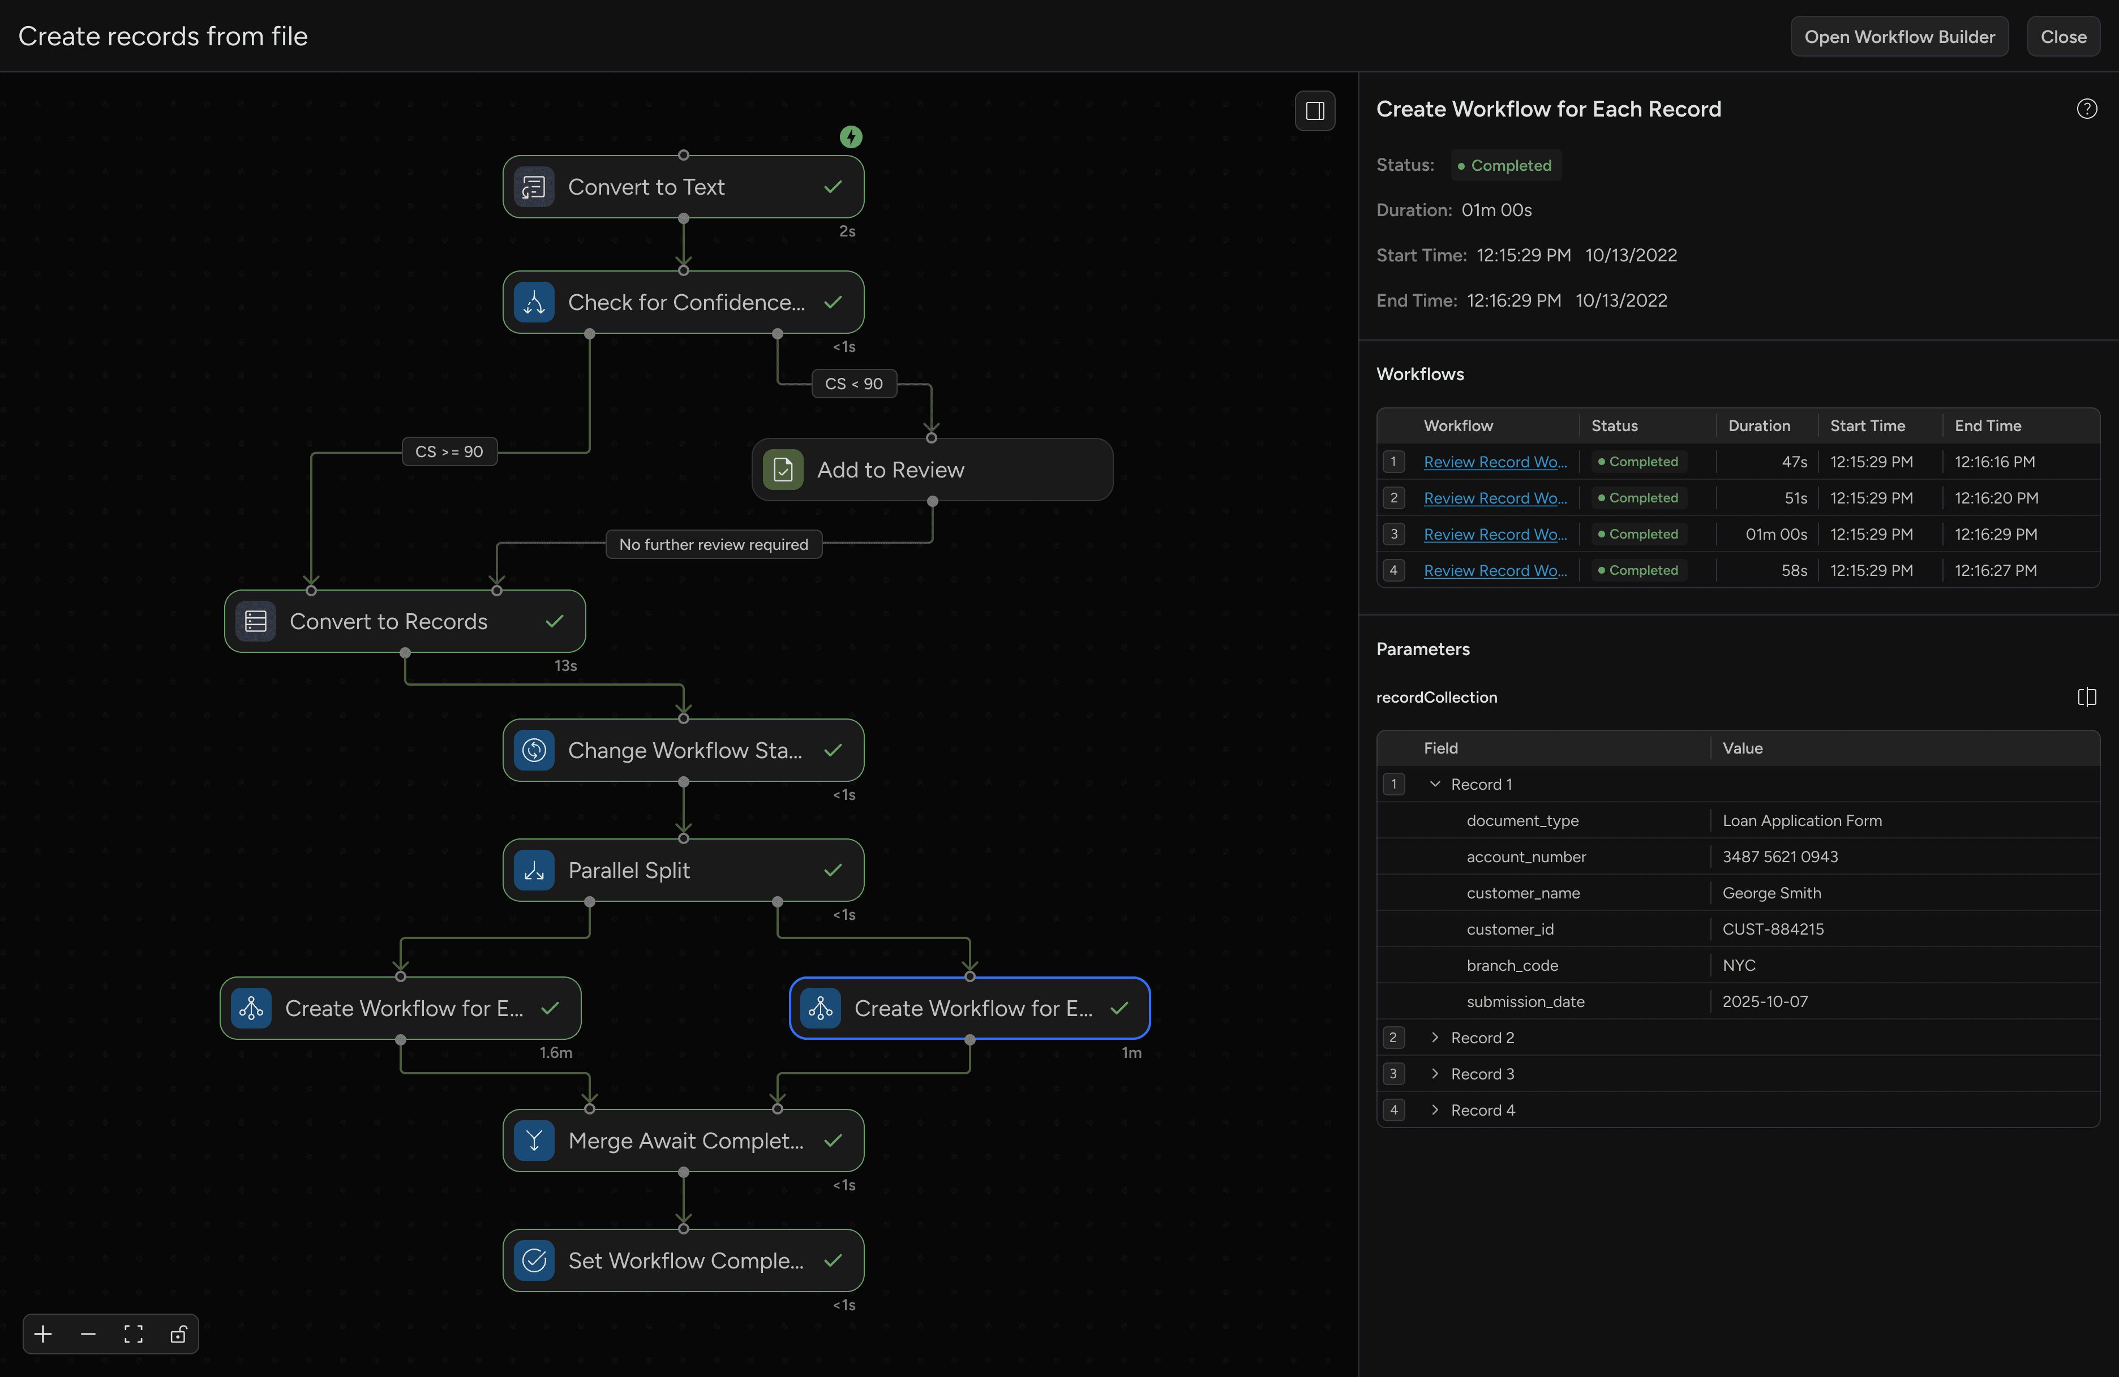The width and height of the screenshot is (2119, 1377).
Task: Open the Add to Review node icon
Action: 782,469
